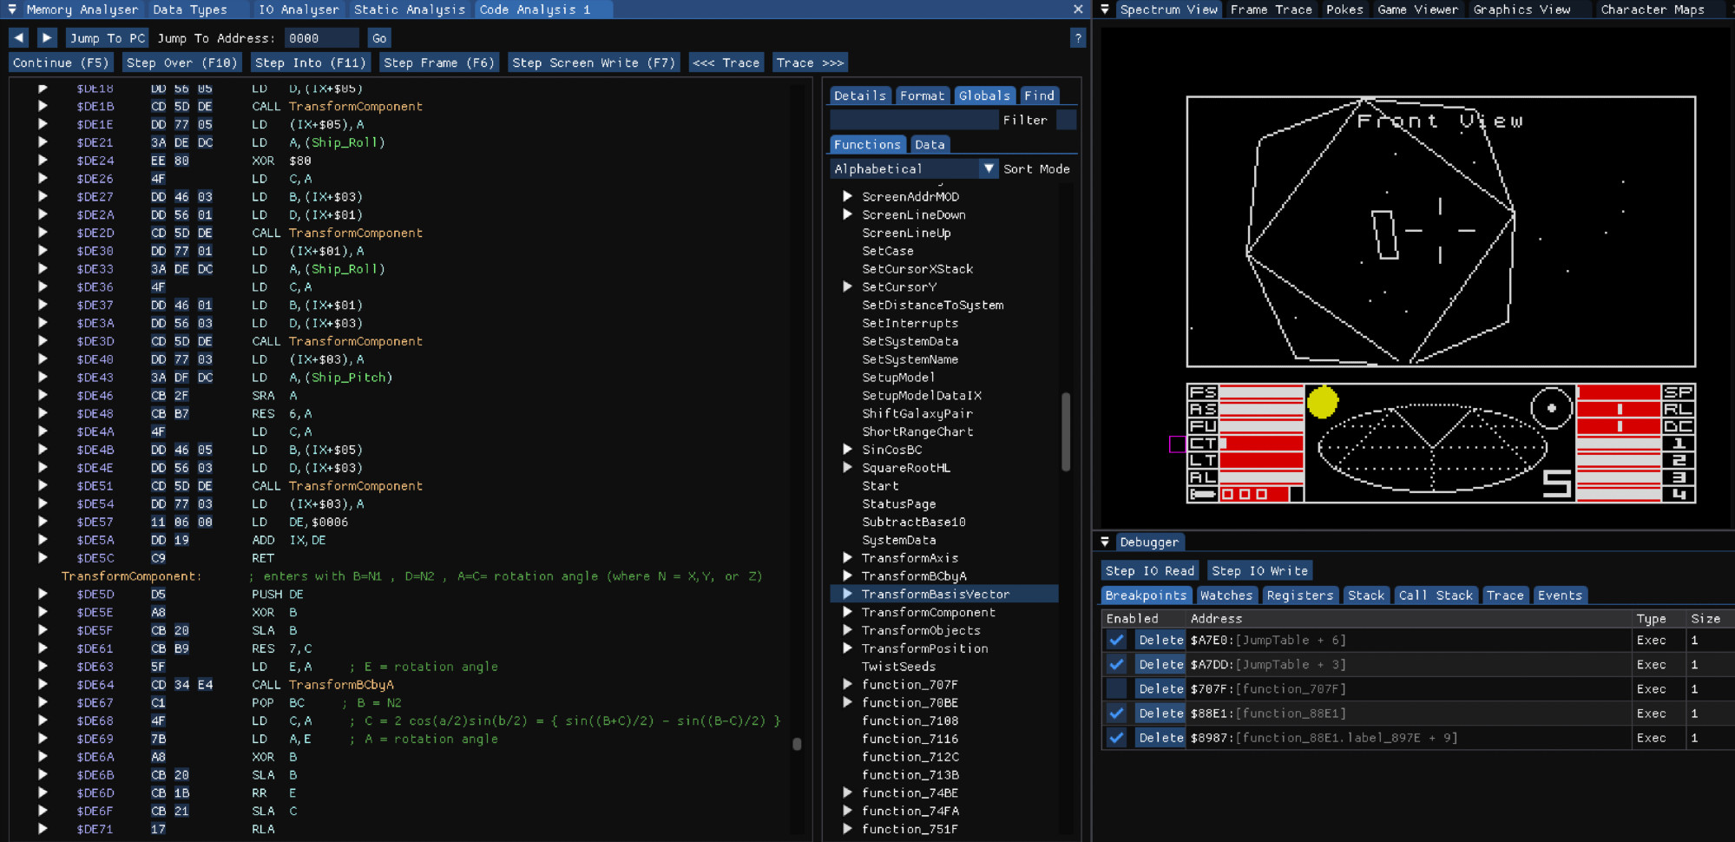Click the row arrow at address $DE71
The image size is (1735, 842).
point(43,829)
